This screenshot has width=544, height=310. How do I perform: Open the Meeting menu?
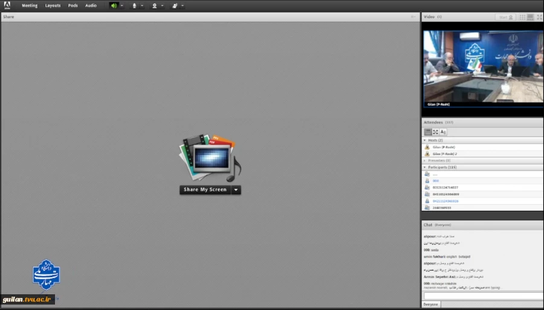click(x=30, y=5)
